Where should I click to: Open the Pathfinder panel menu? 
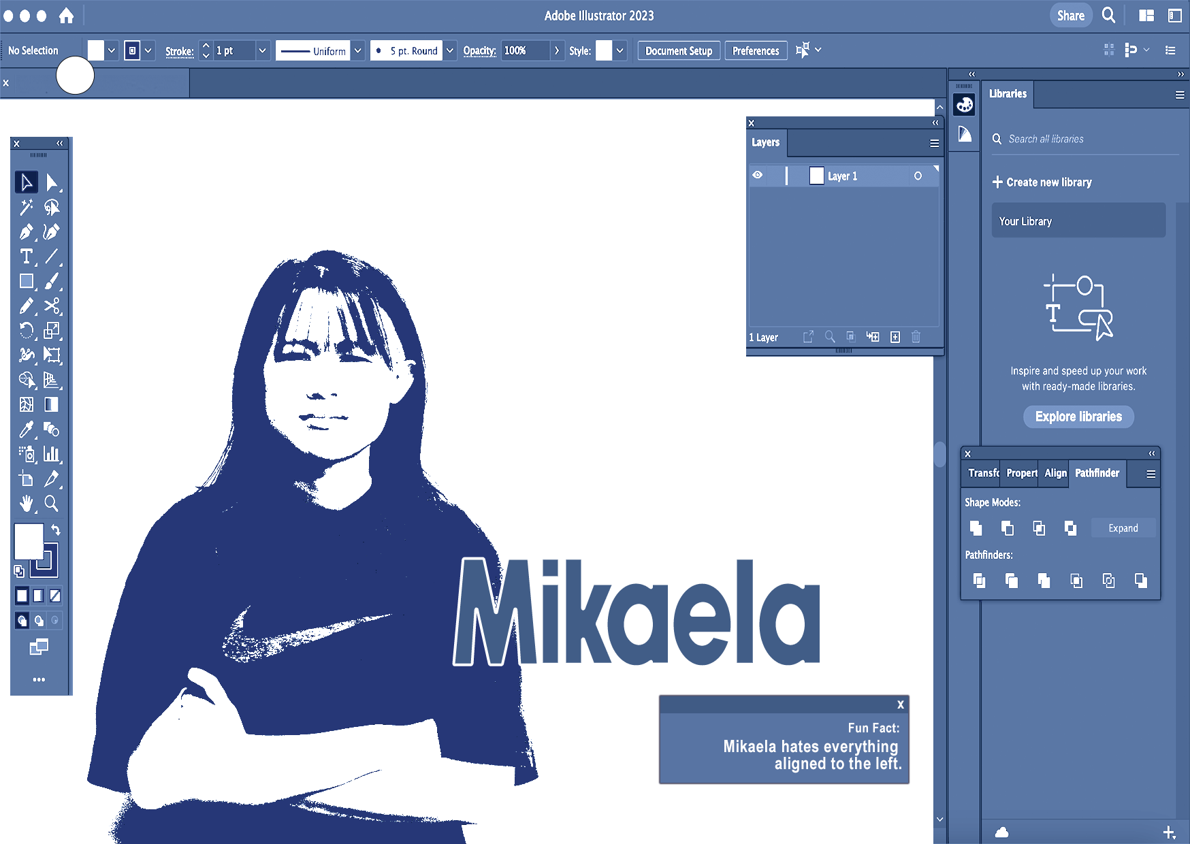(1151, 474)
